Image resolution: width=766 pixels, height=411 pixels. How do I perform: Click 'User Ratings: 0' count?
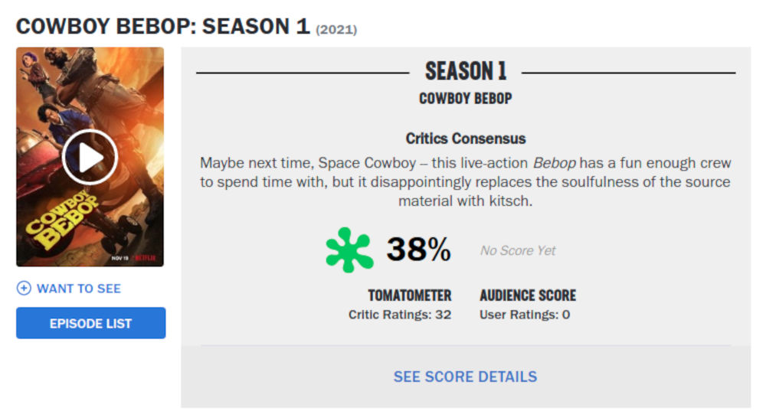pyautogui.click(x=525, y=315)
